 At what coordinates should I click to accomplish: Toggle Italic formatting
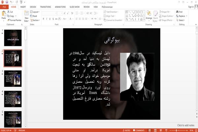(47, 19)
